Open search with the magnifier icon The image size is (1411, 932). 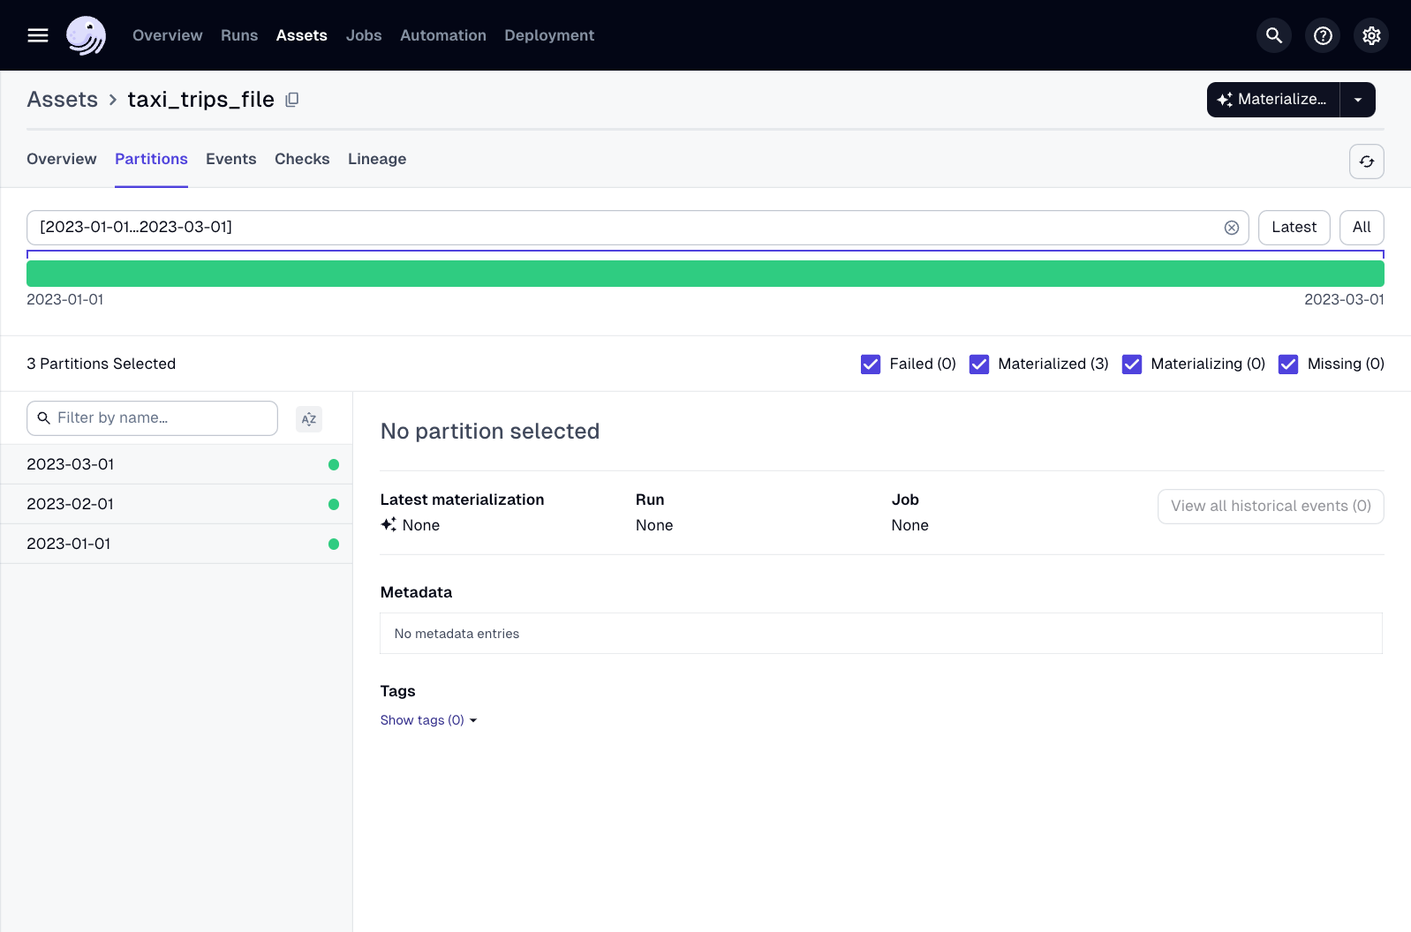pos(1273,35)
